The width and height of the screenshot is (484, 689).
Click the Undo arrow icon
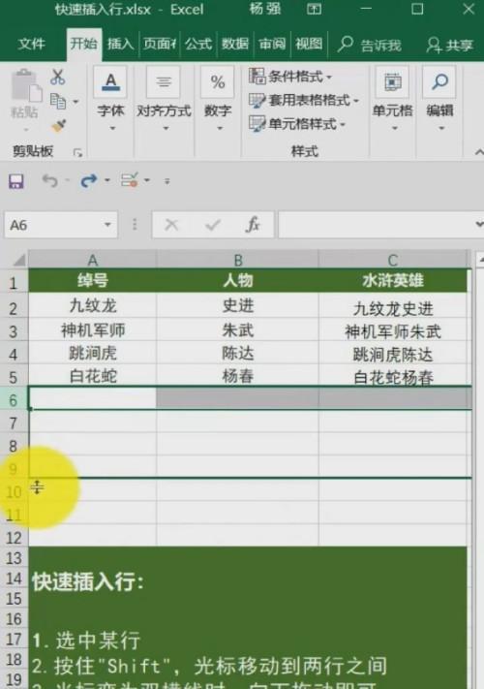click(50, 180)
